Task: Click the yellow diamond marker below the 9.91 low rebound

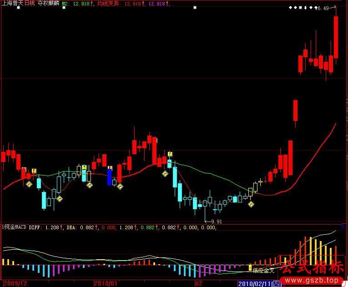Action: (251, 204)
